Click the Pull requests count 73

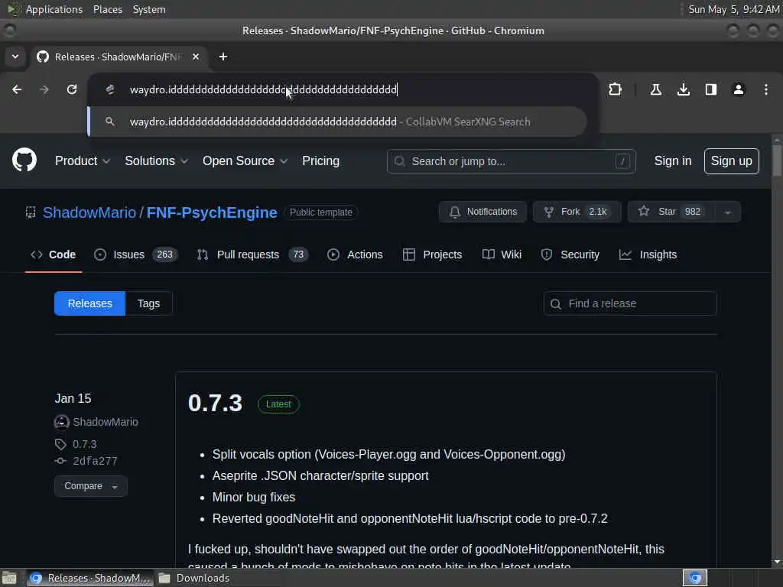[298, 255]
